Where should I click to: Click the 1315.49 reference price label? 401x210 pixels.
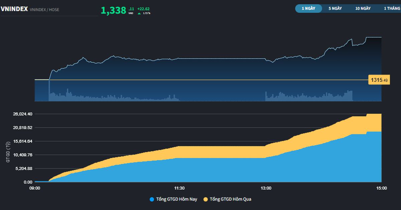379,80
